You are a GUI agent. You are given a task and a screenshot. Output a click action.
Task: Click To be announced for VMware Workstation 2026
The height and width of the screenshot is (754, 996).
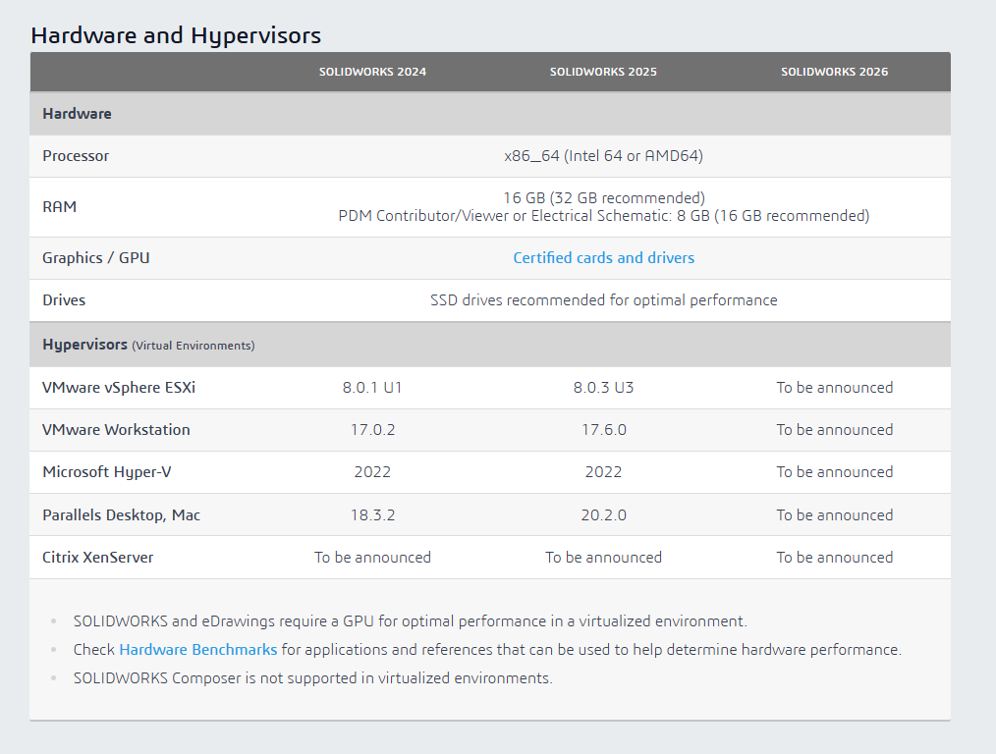point(834,429)
